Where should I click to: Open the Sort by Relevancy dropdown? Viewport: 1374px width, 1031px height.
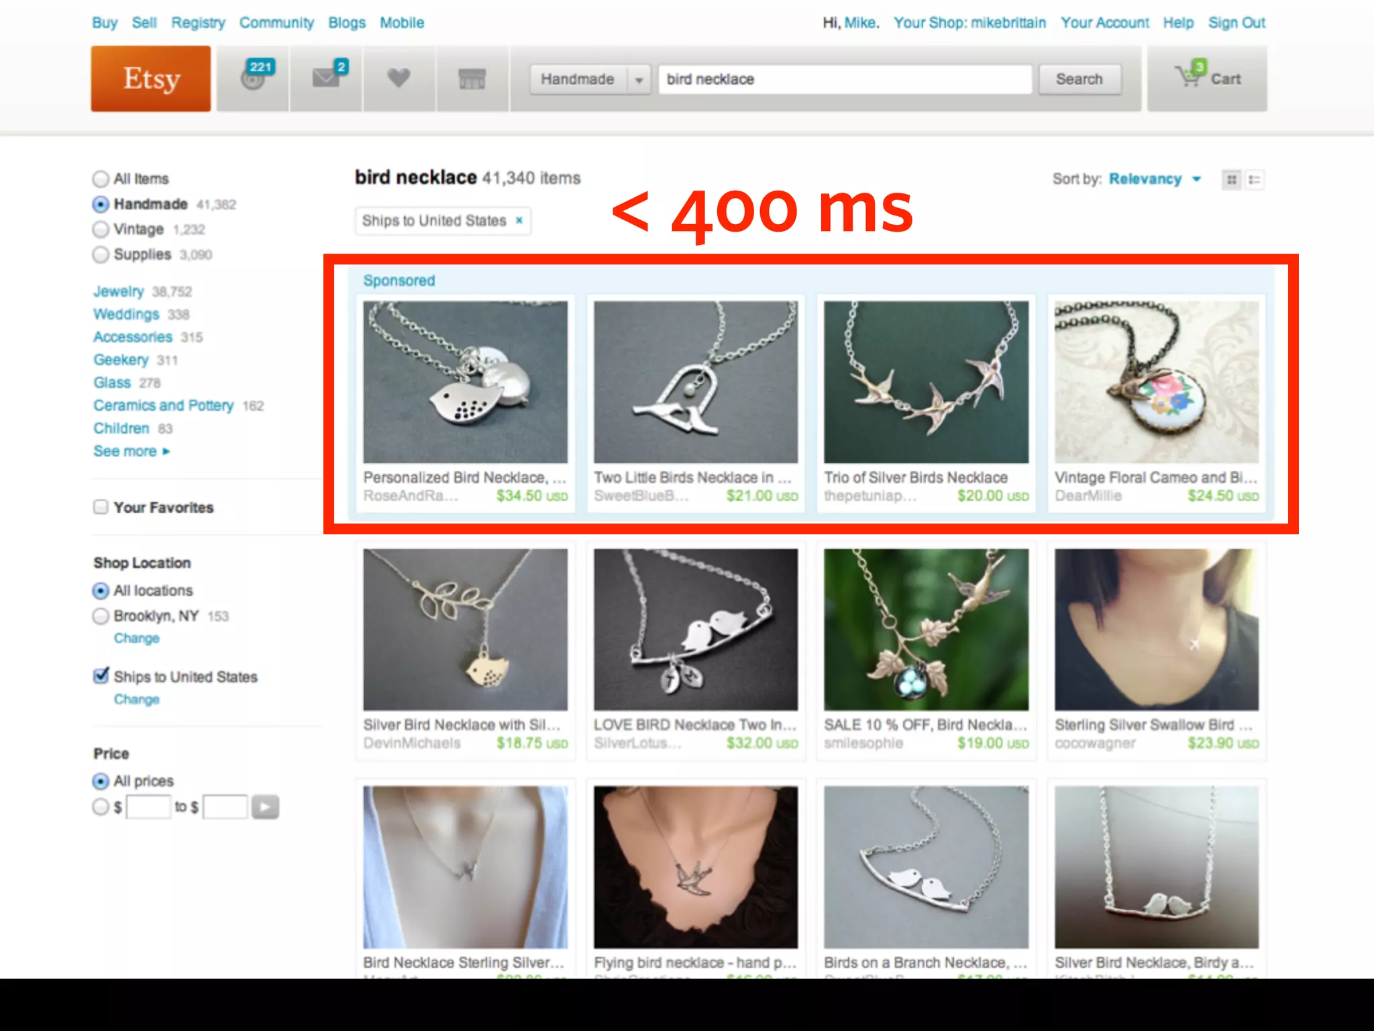[x=1155, y=179]
